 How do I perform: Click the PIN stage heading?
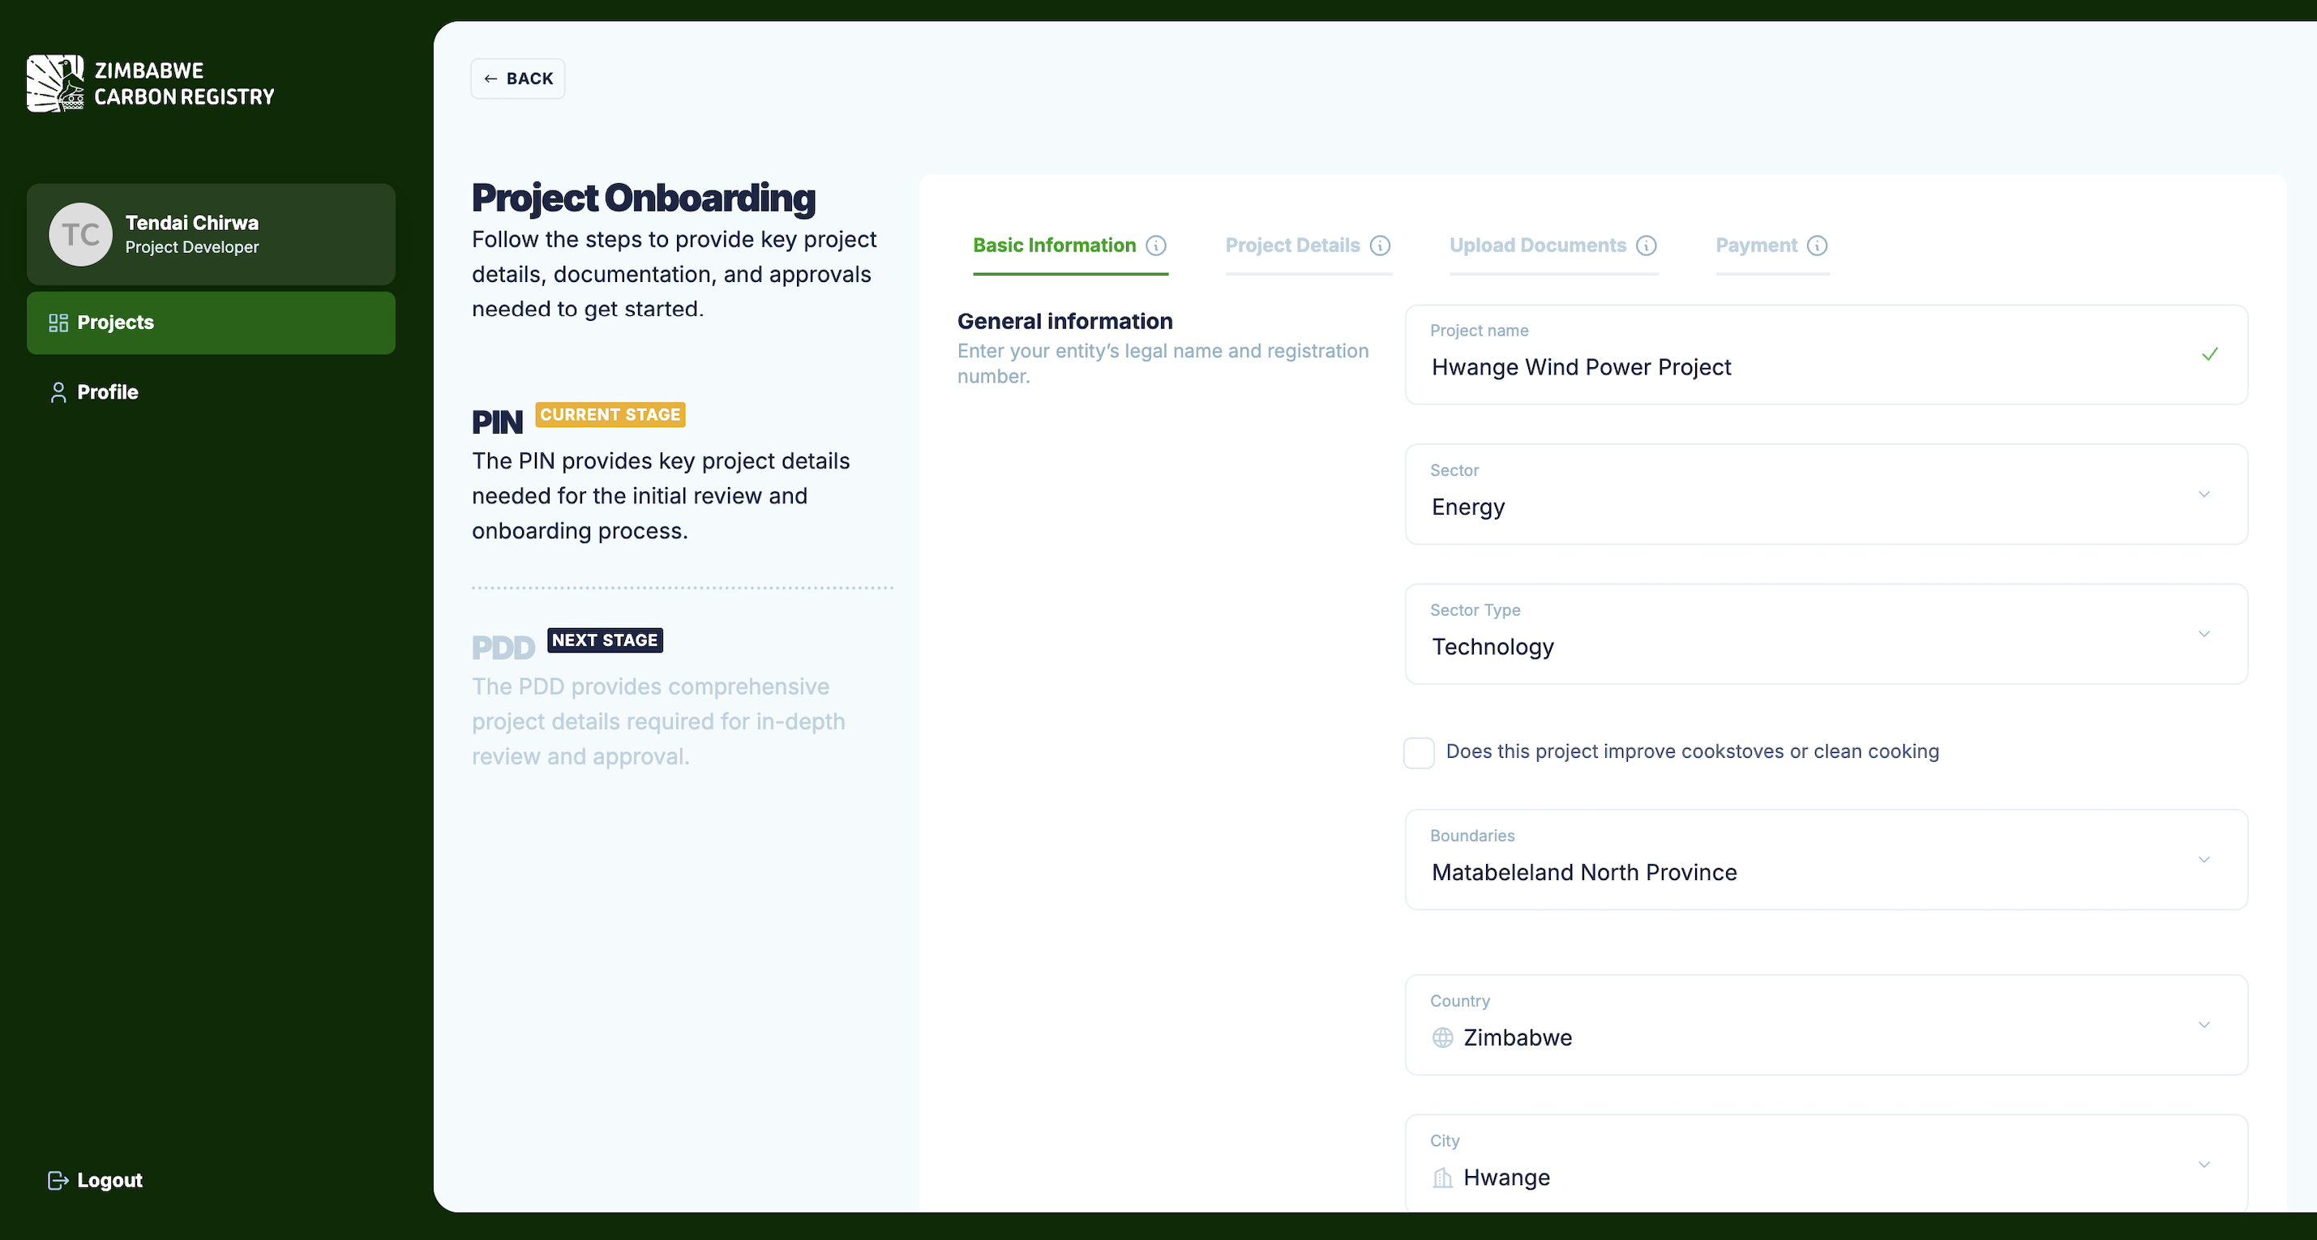point(498,422)
